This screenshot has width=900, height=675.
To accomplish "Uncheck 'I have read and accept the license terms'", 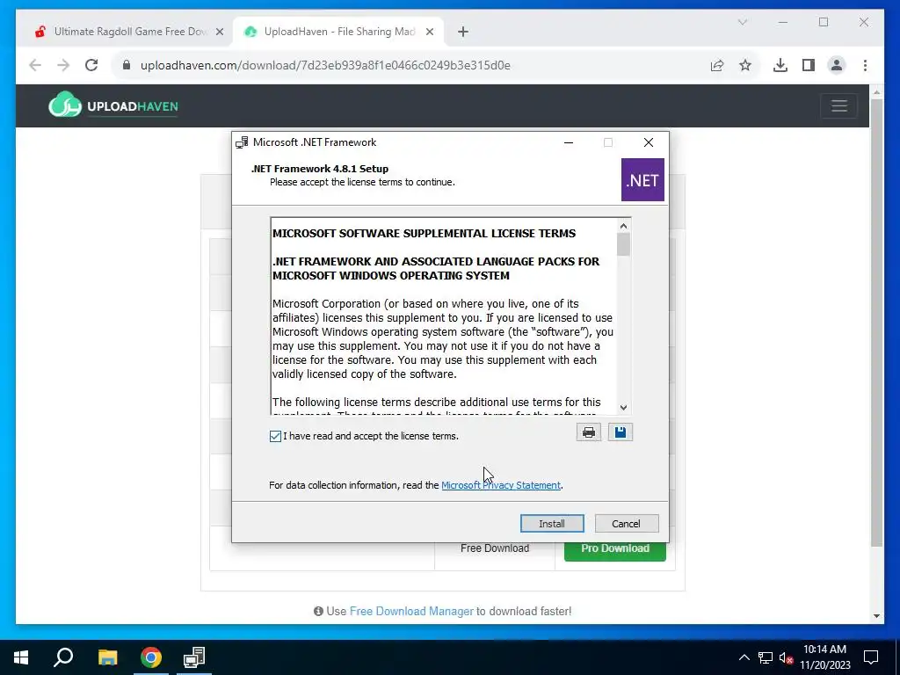I will click(x=275, y=436).
